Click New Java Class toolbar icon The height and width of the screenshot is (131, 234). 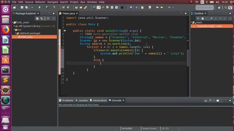(x=68, y=7)
